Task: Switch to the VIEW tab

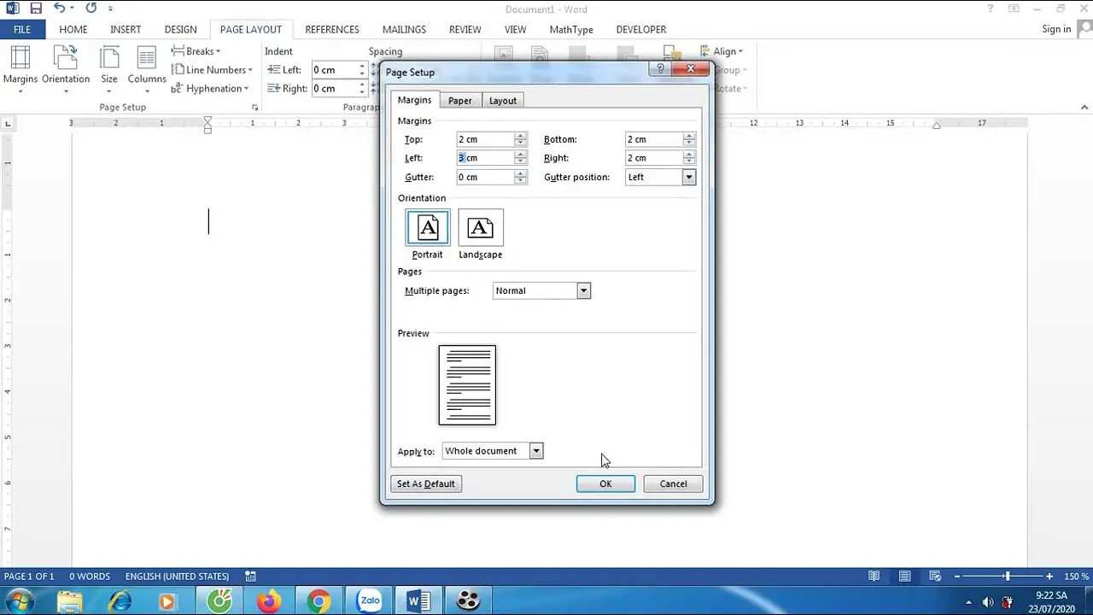Action: click(515, 29)
